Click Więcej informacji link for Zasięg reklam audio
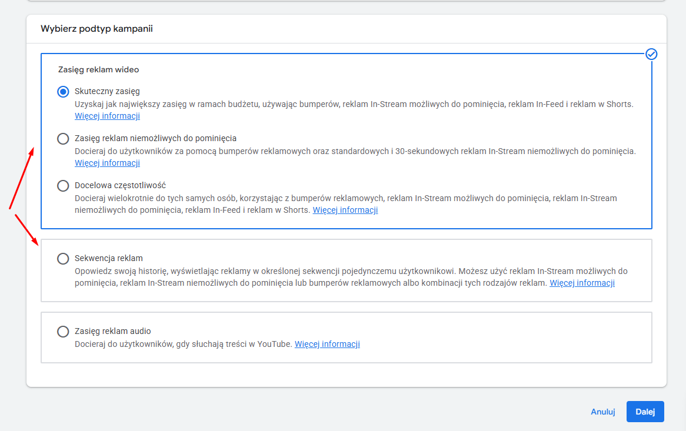 pyautogui.click(x=327, y=344)
